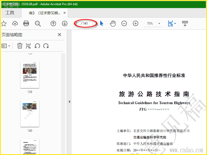
Task: Print the document with printer icon
Action: 26,24
